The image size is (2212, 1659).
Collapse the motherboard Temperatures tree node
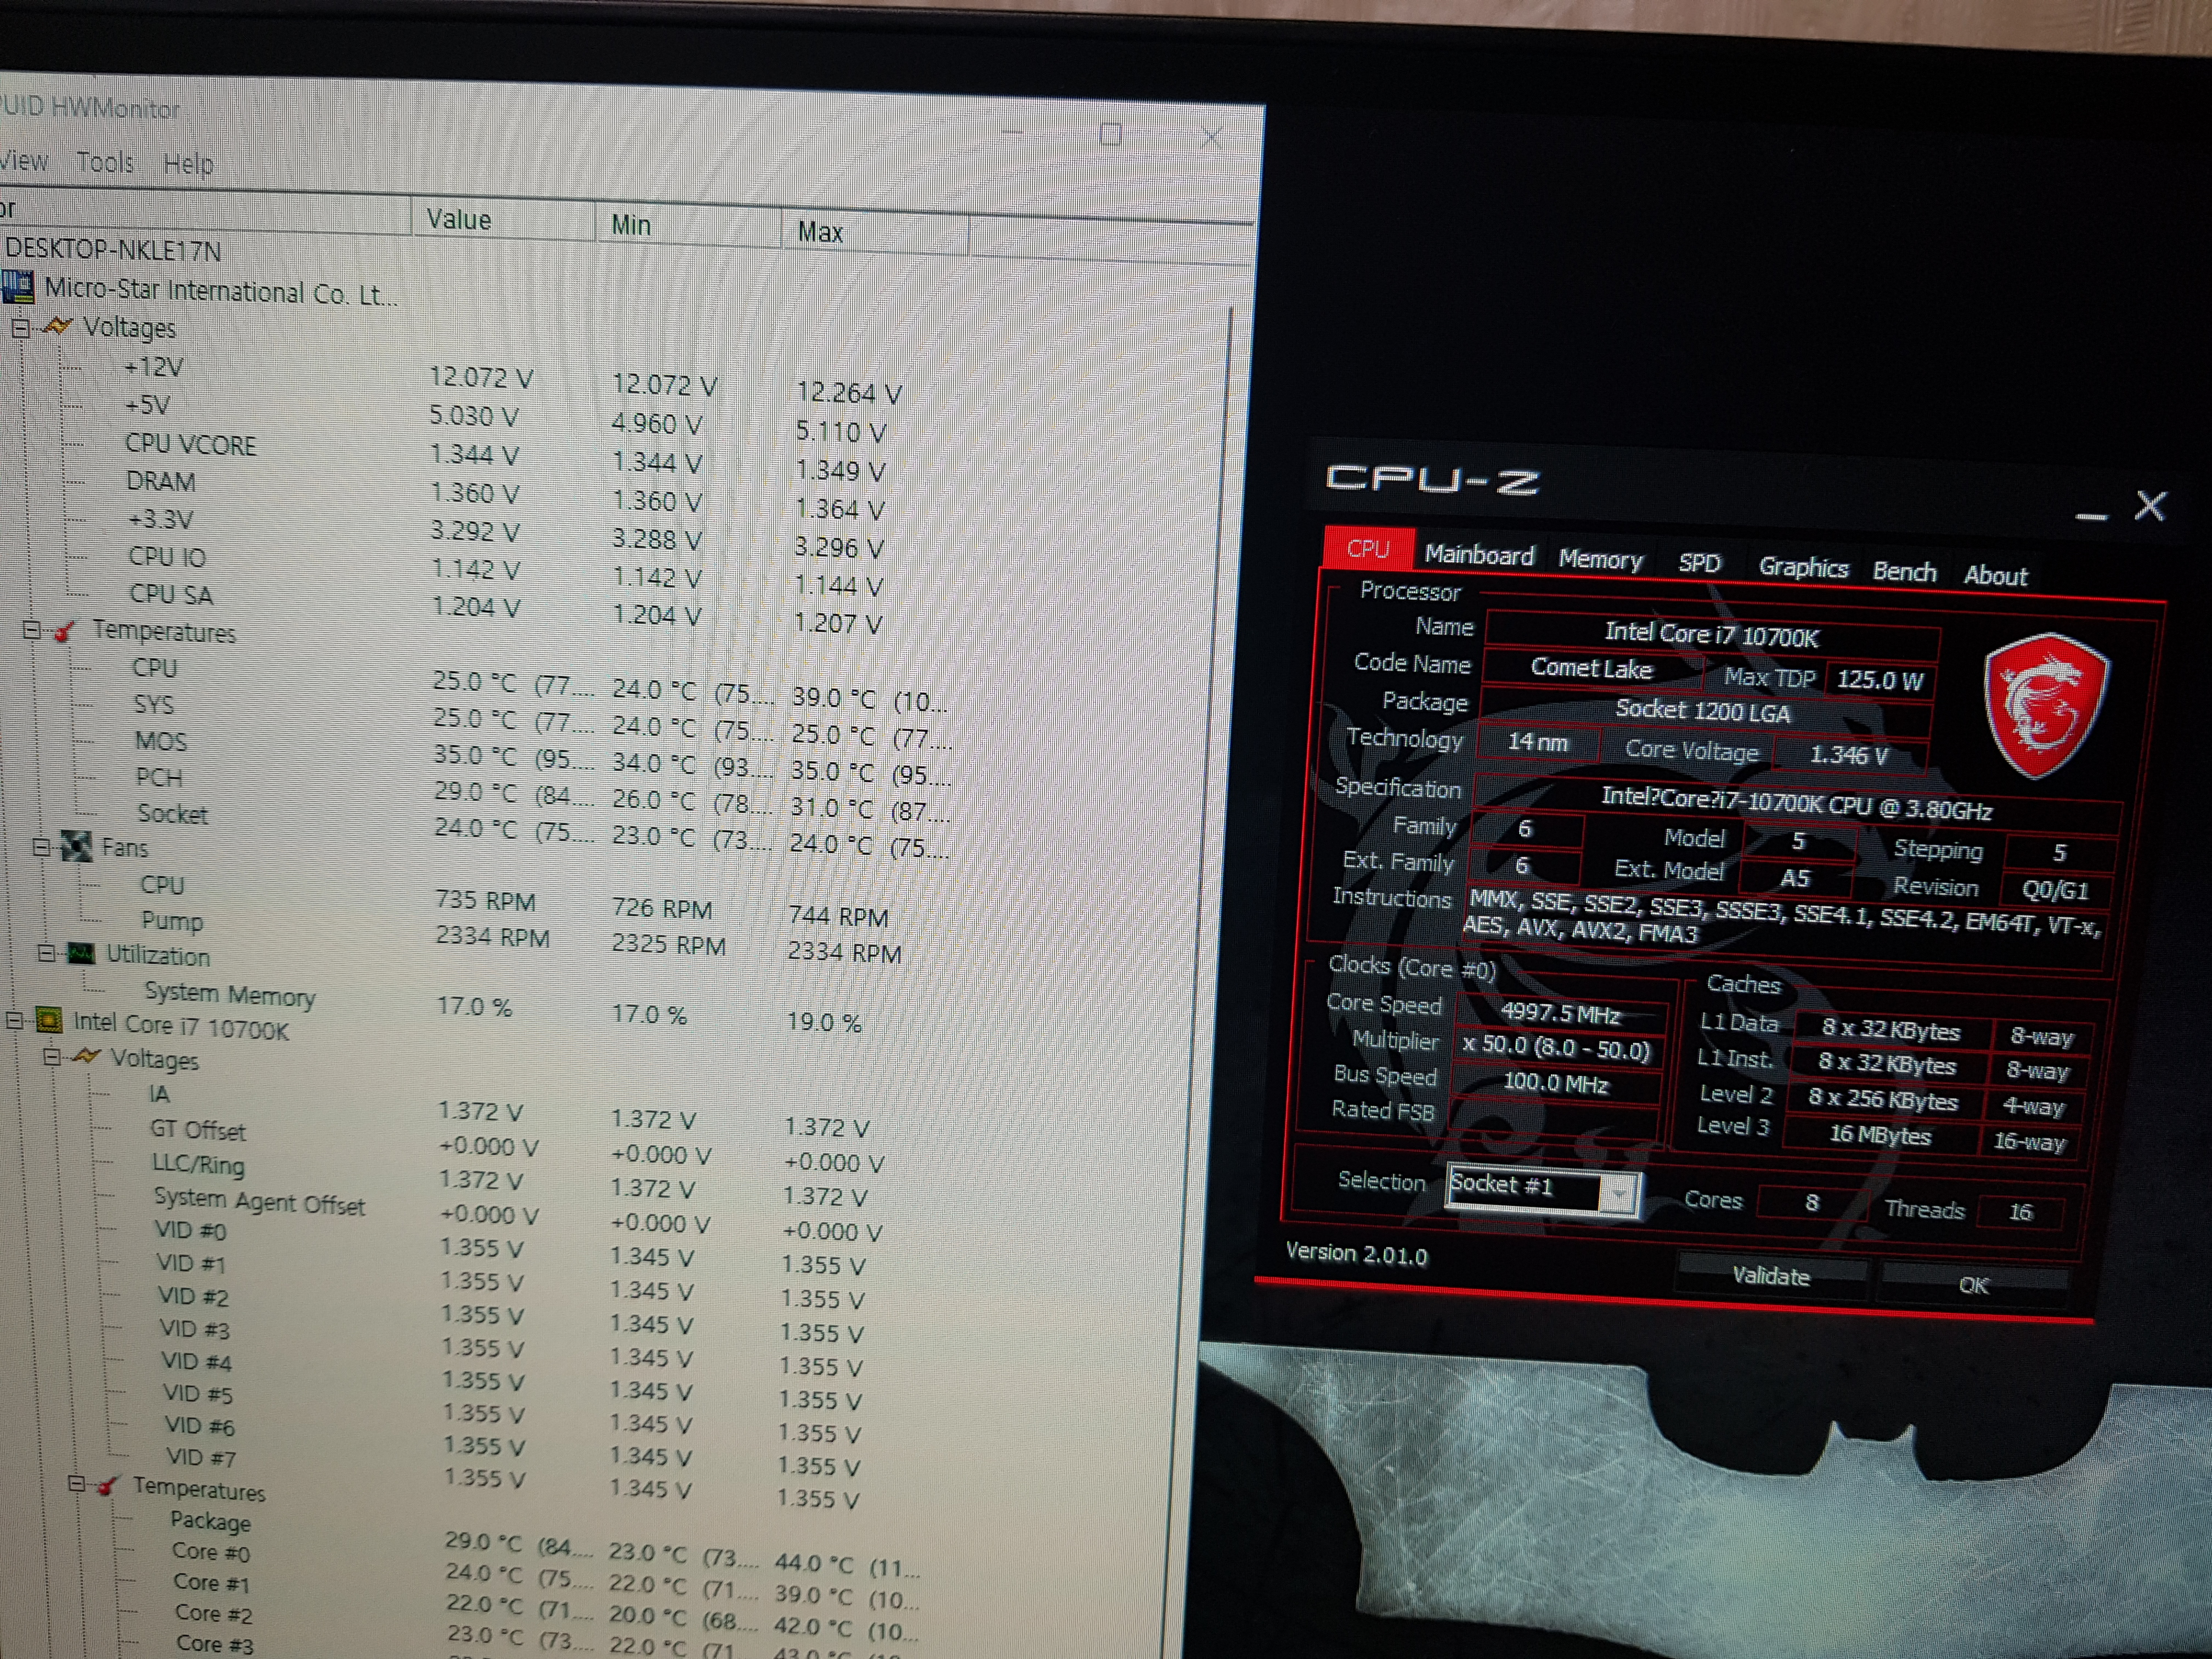(32, 630)
